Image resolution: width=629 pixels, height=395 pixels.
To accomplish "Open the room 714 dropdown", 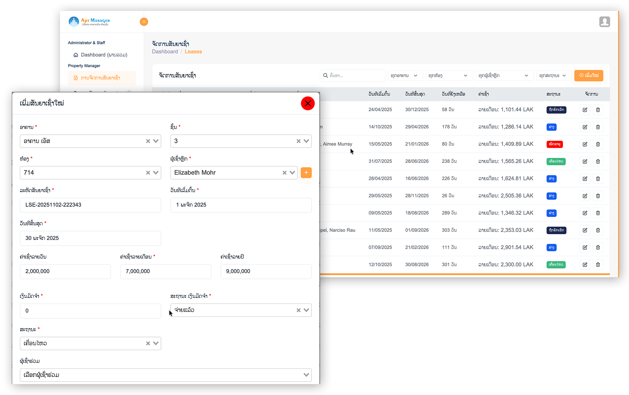I will click(x=156, y=172).
